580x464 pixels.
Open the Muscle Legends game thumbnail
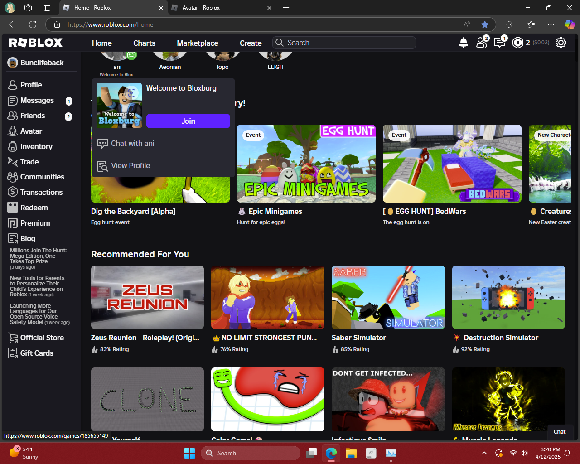pos(508,399)
